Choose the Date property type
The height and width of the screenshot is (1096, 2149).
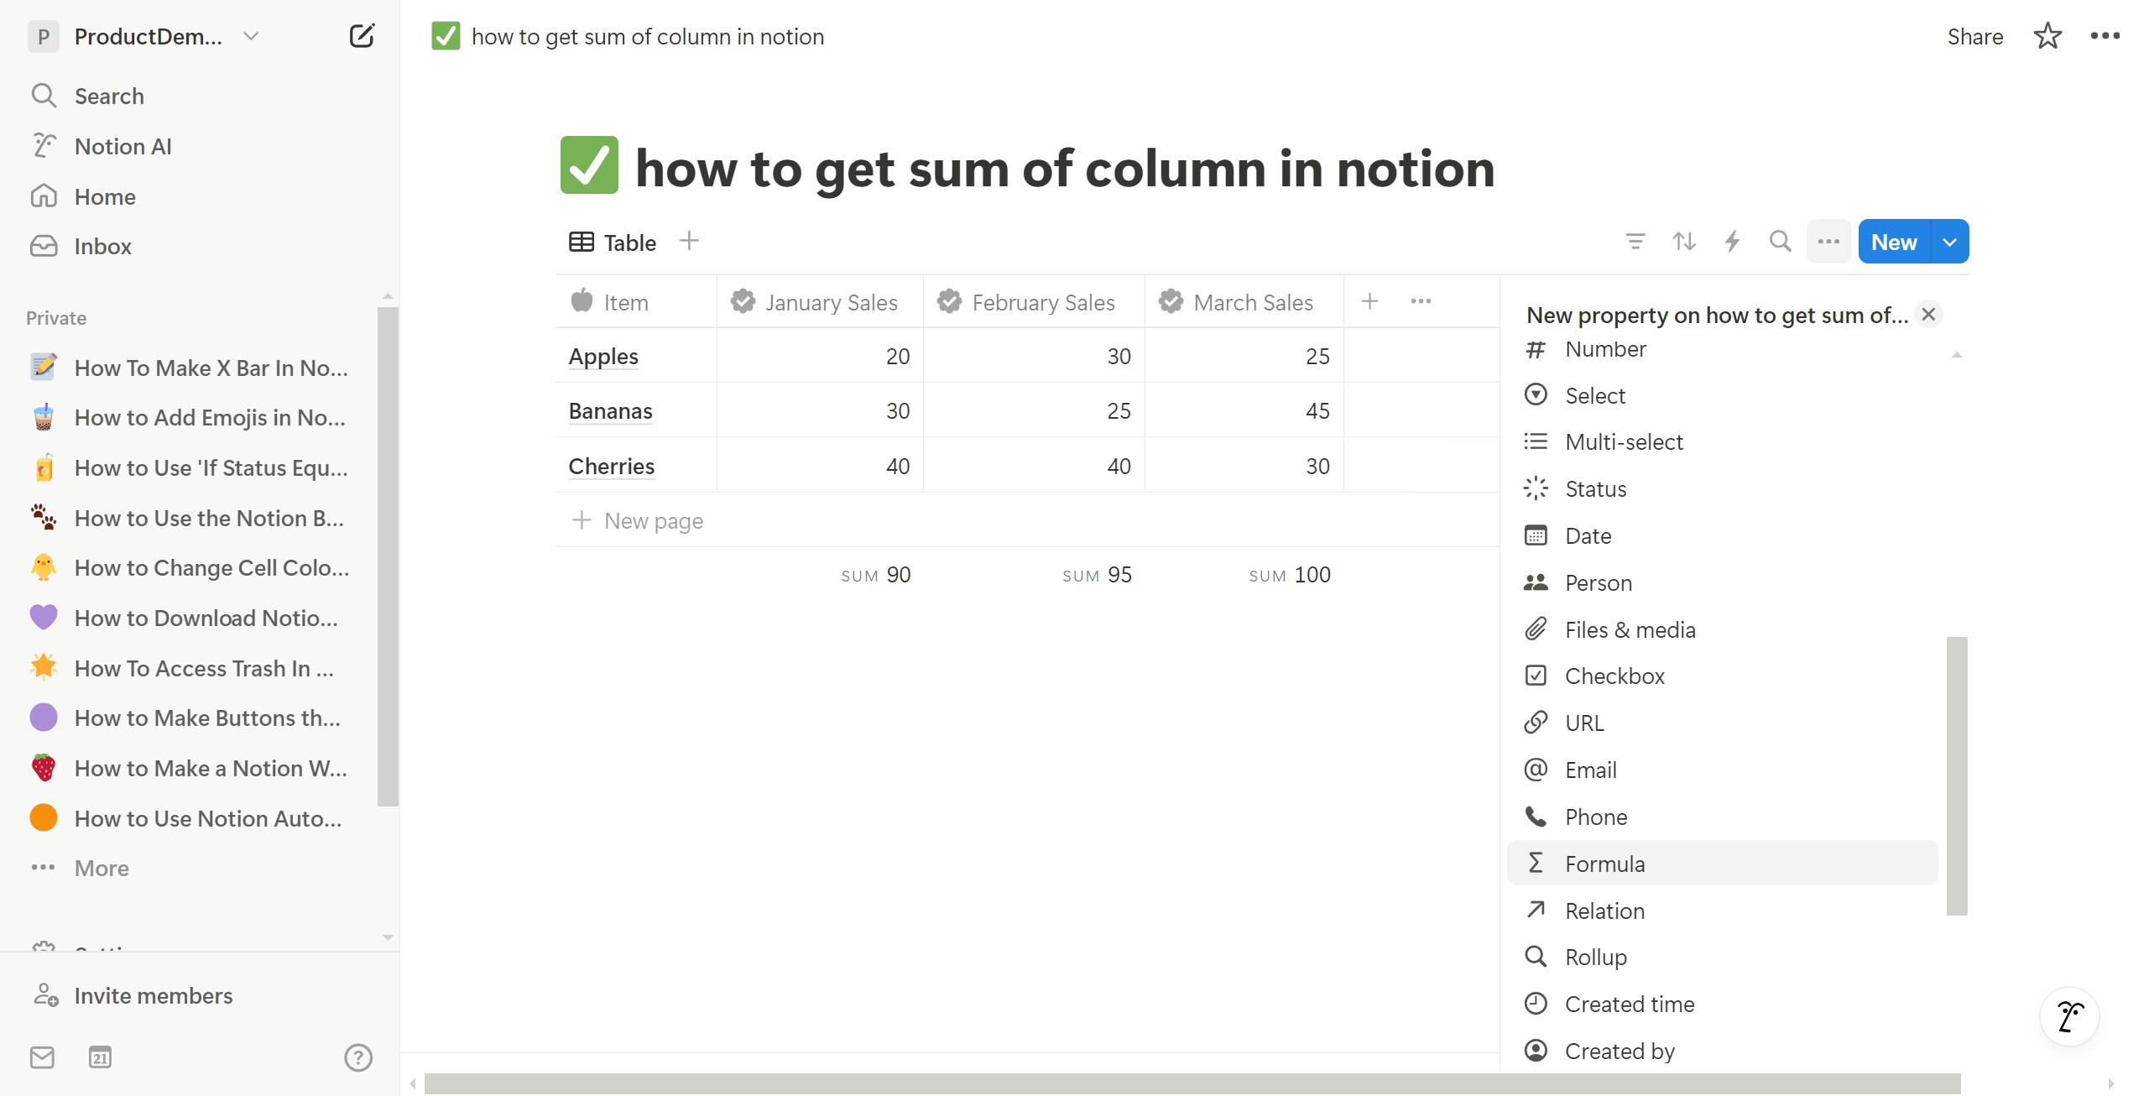click(x=1722, y=535)
